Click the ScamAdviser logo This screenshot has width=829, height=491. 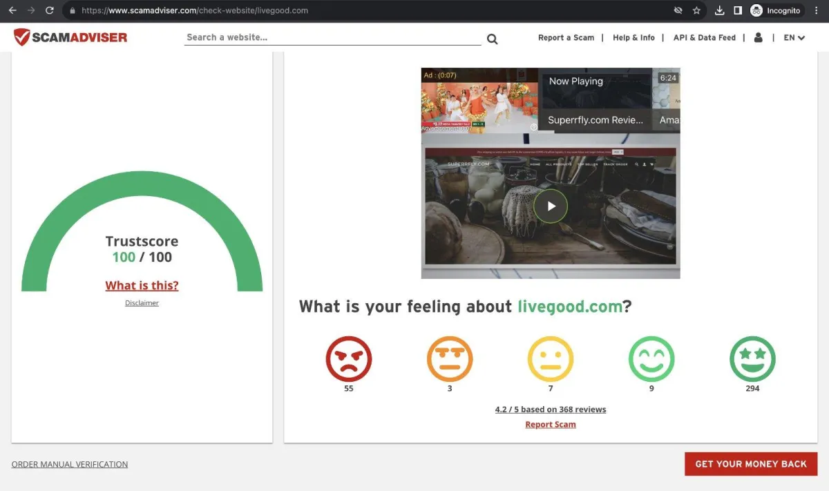[70, 37]
